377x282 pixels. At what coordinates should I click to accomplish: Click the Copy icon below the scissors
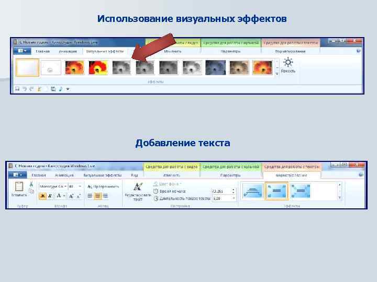pos(31,191)
